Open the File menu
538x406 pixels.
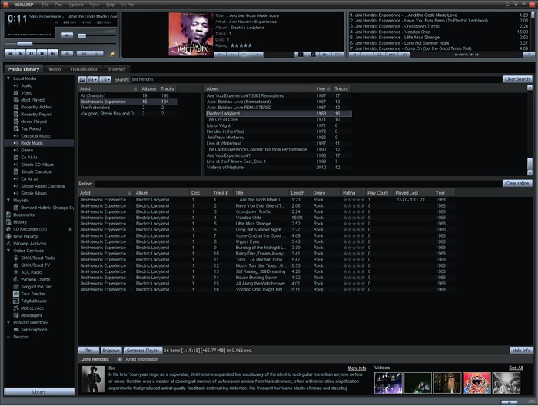coord(45,5)
